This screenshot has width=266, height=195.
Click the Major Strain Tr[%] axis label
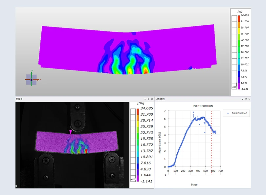point(160,143)
